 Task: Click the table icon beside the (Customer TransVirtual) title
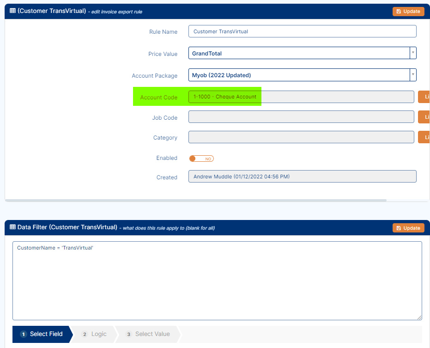coord(12,11)
